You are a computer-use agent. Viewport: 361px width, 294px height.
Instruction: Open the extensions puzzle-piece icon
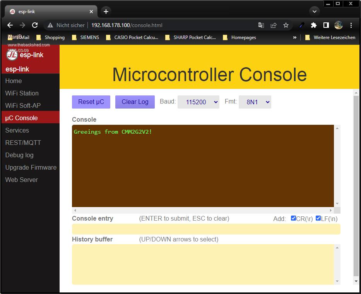tap(314, 25)
